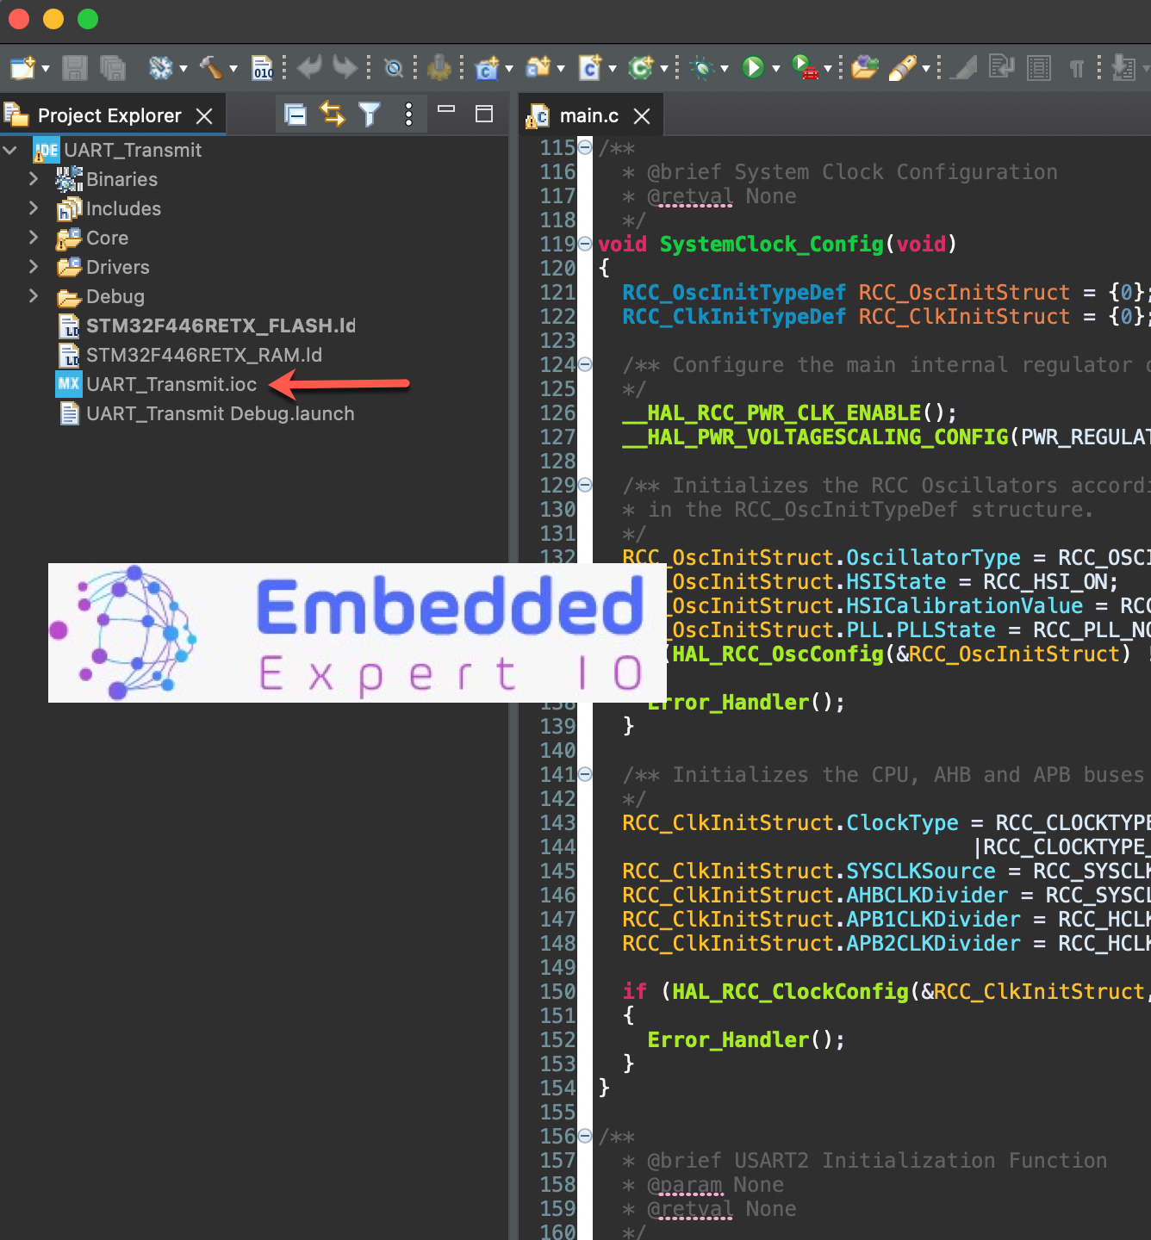The image size is (1151, 1240).
Task: Select STM32F446RETX_FLASH.ld linker file
Action: click(x=220, y=325)
